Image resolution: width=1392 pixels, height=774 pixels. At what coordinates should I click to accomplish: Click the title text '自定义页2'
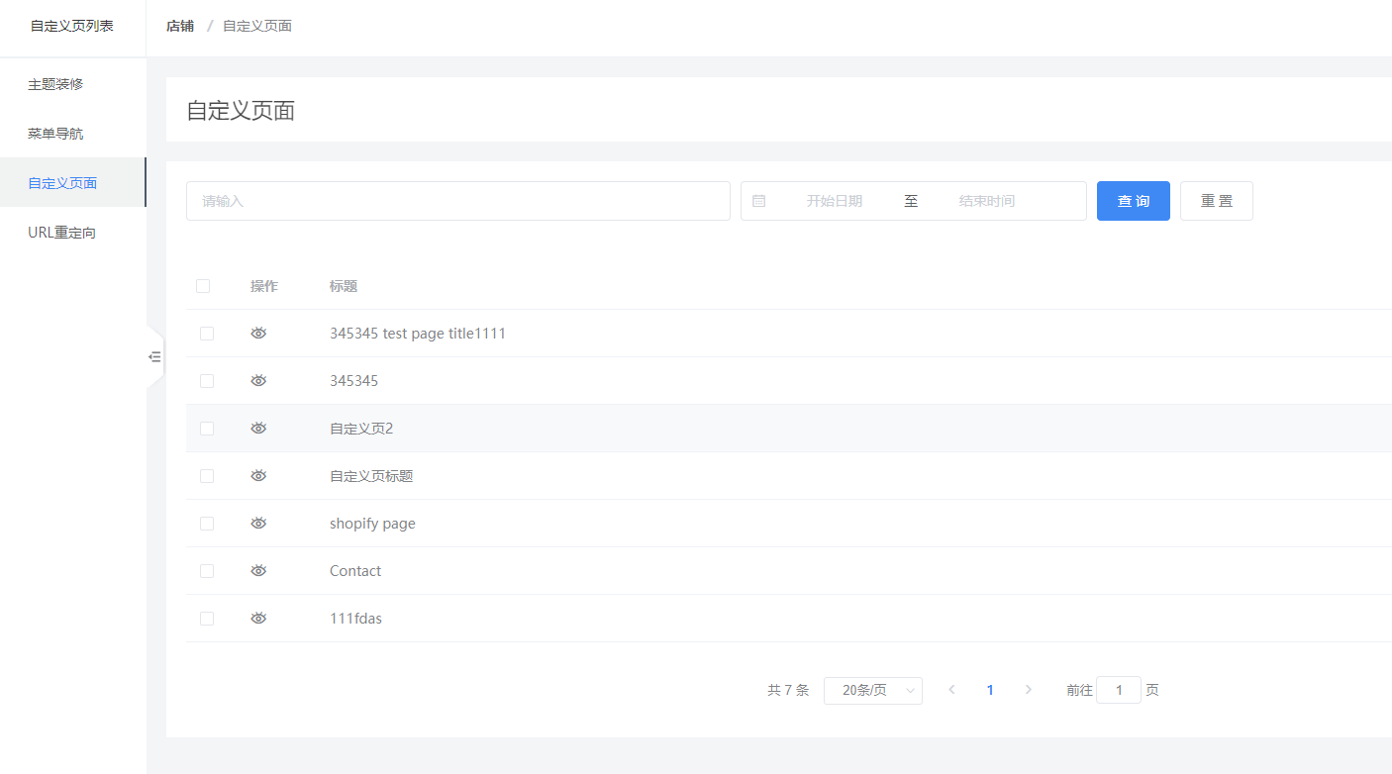pyautogui.click(x=361, y=429)
